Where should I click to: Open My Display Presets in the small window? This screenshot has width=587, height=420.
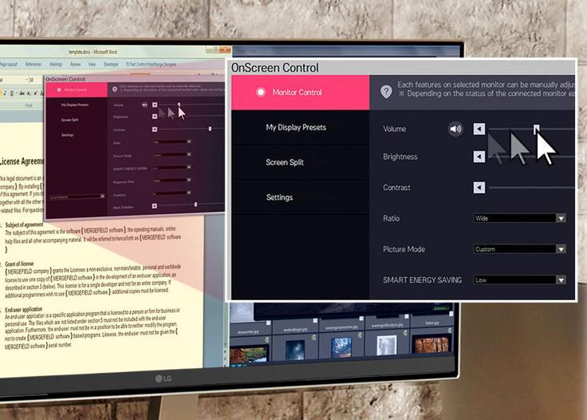click(x=77, y=105)
